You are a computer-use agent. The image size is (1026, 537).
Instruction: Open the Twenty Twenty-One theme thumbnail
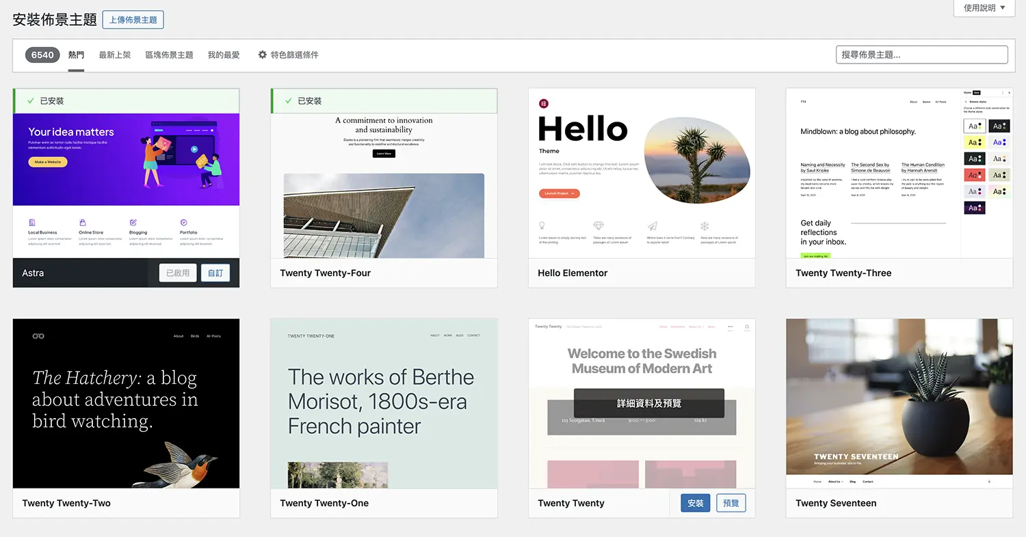pyautogui.click(x=384, y=404)
